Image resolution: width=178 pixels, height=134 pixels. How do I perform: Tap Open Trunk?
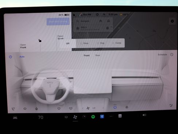click(61, 37)
